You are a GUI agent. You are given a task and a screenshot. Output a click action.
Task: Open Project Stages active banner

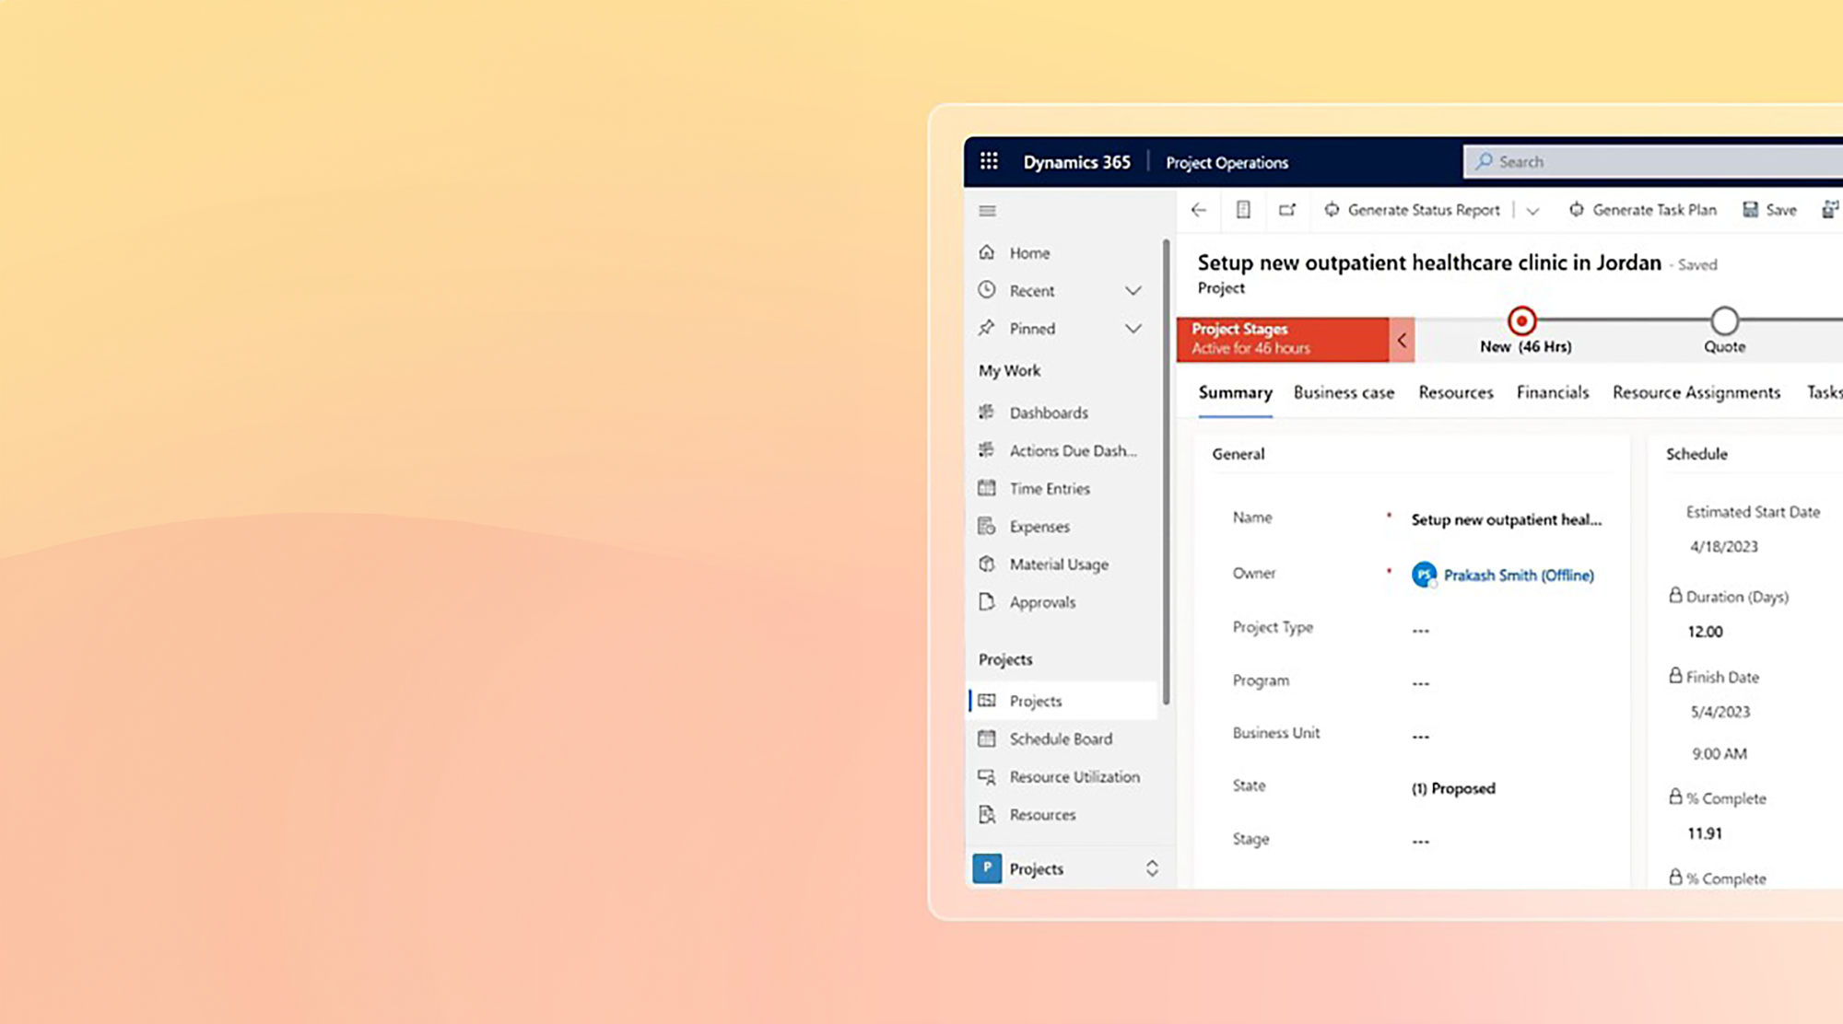coord(1283,340)
